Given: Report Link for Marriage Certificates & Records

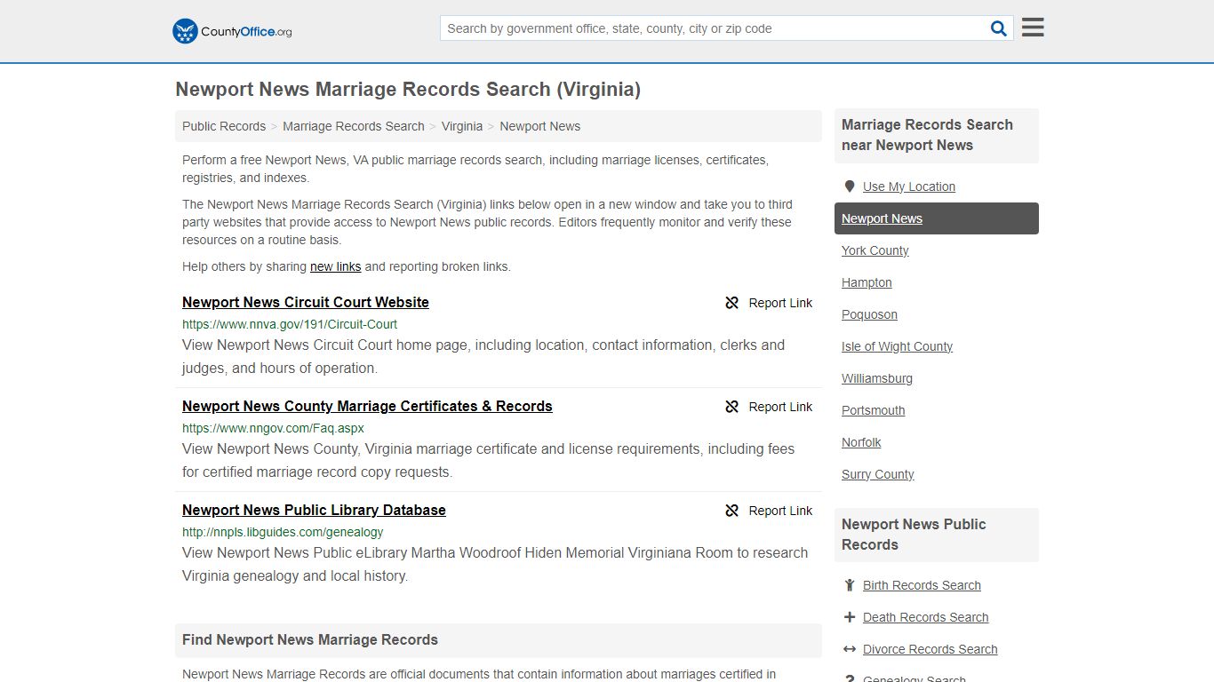Looking at the screenshot, I should (769, 407).
